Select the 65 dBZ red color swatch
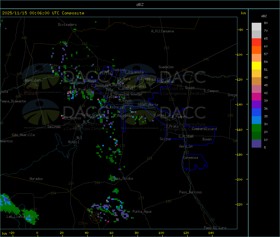Viewport: 280px width, 237px height. (x=256, y=42)
